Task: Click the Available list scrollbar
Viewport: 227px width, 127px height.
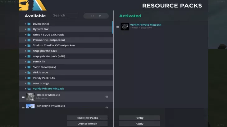Action: pyautogui.click(x=112, y=27)
